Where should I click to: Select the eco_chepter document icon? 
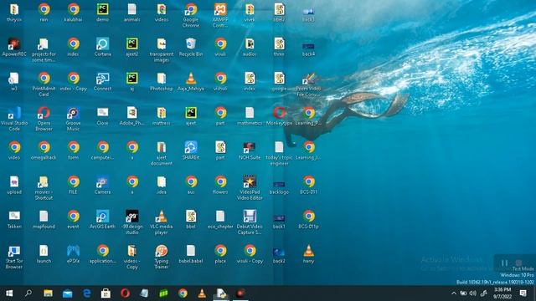tap(220, 217)
